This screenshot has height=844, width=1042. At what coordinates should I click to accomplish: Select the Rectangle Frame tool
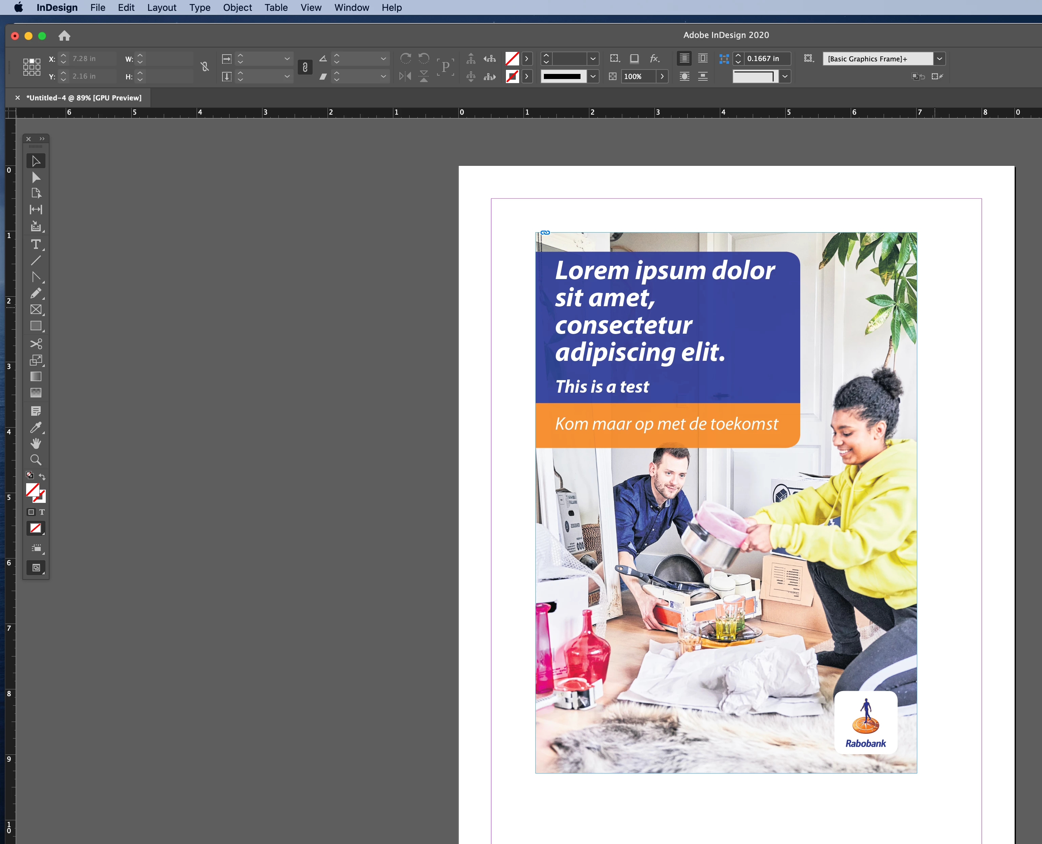point(36,309)
